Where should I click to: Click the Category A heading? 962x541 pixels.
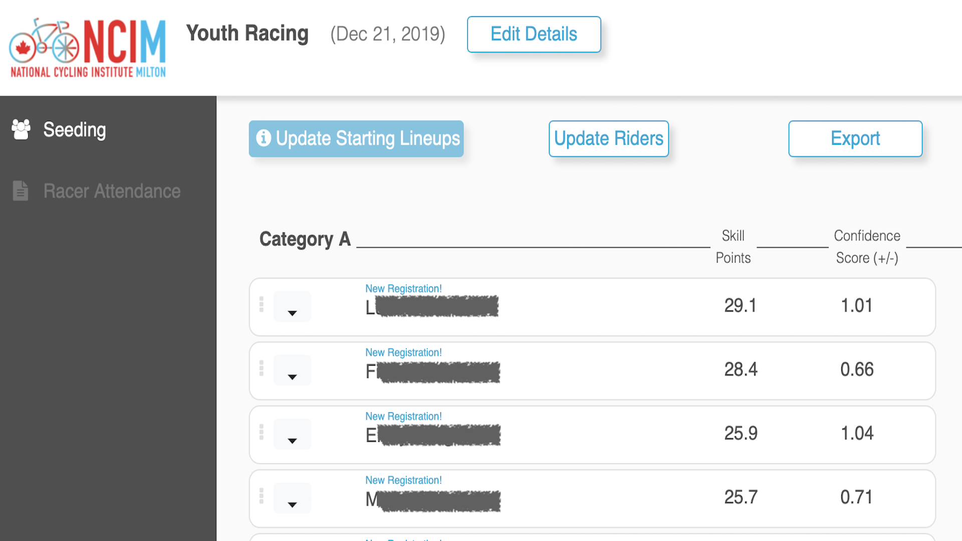305,239
